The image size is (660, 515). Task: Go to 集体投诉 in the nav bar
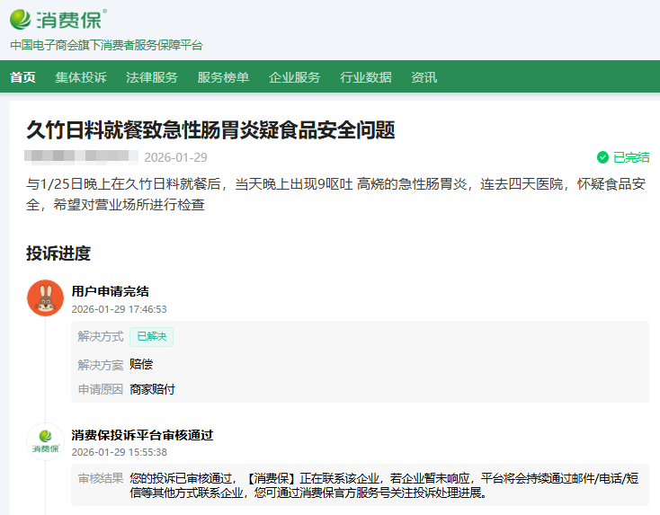pos(81,77)
